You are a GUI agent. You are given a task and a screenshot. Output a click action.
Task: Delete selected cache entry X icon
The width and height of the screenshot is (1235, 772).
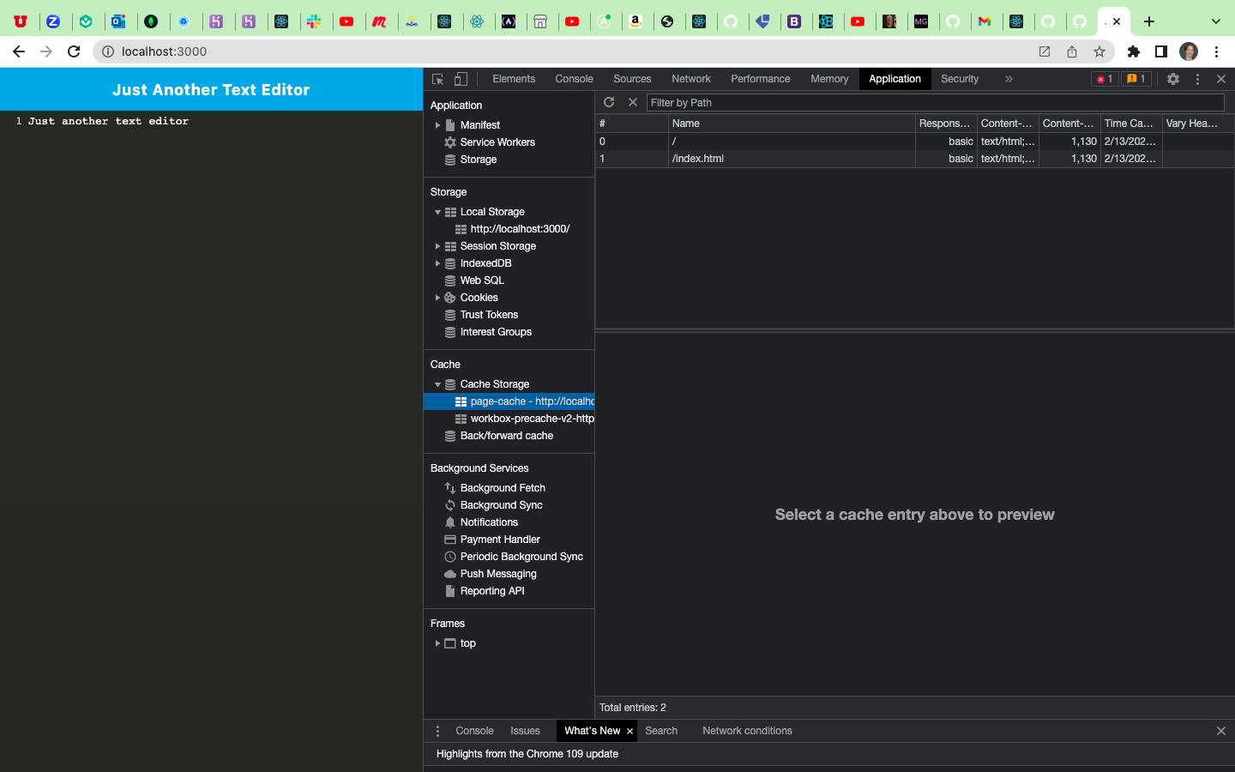pos(633,102)
